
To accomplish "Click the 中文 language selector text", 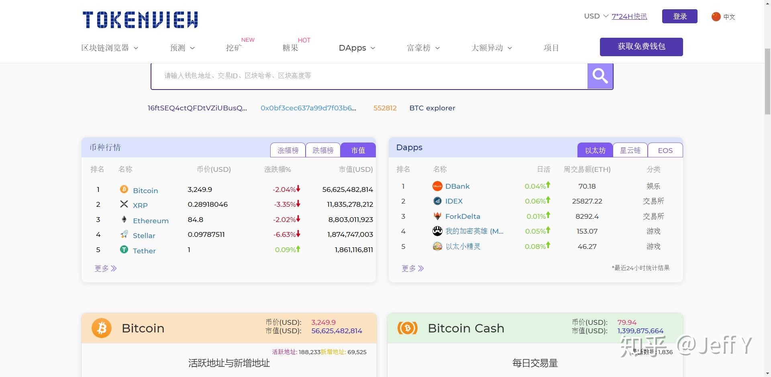I will pyautogui.click(x=729, y=17).
